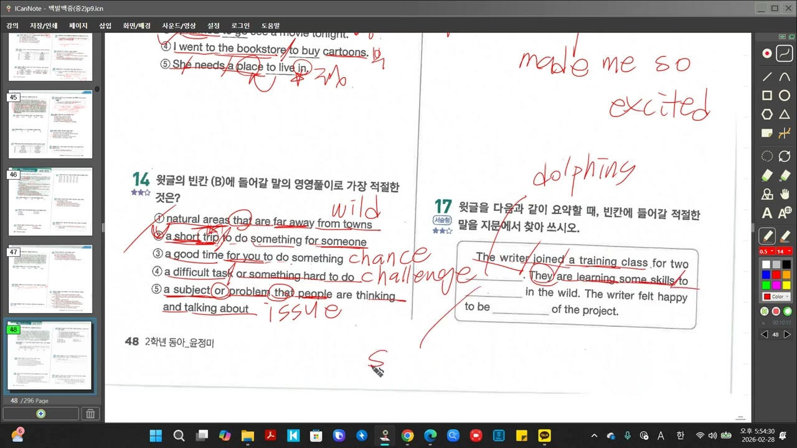Select the straight line drawing tool

[x=767, y=77]
